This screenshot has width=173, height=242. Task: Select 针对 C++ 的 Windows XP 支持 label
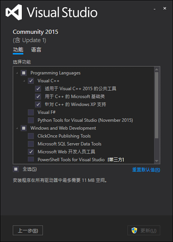coord(75,104)
